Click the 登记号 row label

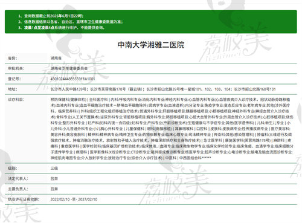click(x=14, y=79)
